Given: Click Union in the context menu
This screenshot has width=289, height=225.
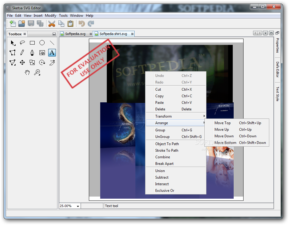Looking at the screenshot, I should pos(176,171).
